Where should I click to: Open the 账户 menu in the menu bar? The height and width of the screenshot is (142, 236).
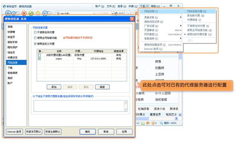pos(100,6)
